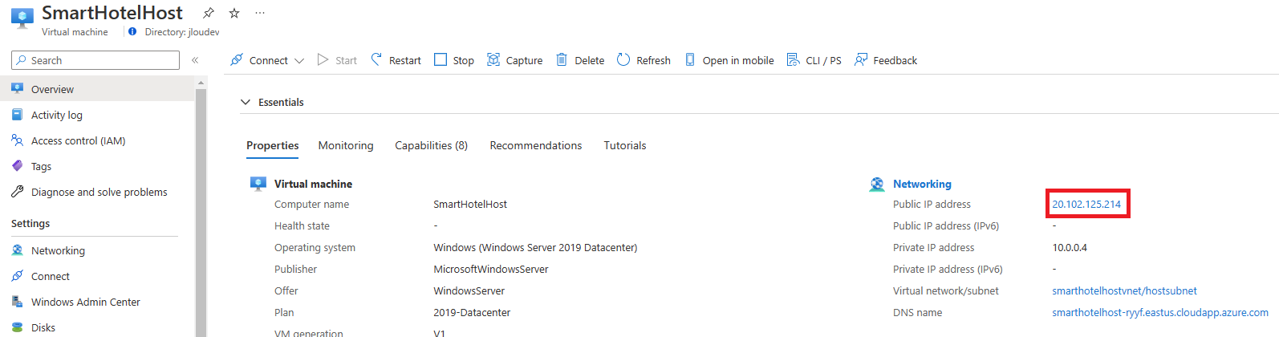The height and width of the screenshot is (337, 1279).
Task: Open the Recommendations tab
Action: [536, 145]
